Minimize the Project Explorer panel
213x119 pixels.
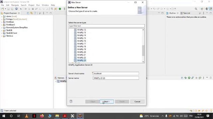coord(47,13)
